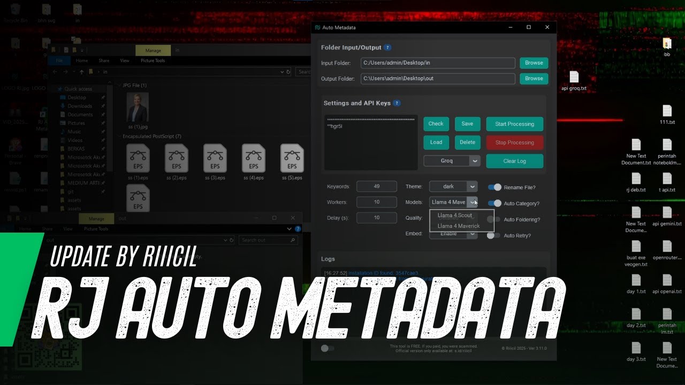Open the api groq.txt desktop file
685x385 pixels.
point(574,81)
